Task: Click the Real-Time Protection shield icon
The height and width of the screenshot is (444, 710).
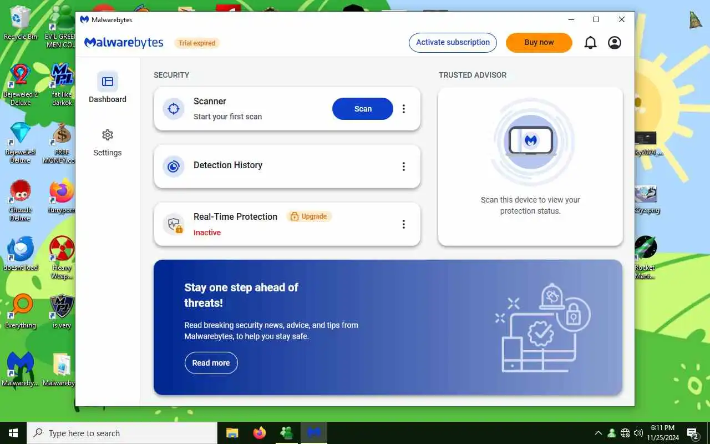Action: tap(174, 224)
